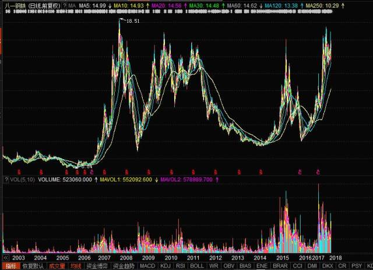This screenshot has width=373, height=270.
Task: Open the MACD indicator tab
Action: (147, 266)
